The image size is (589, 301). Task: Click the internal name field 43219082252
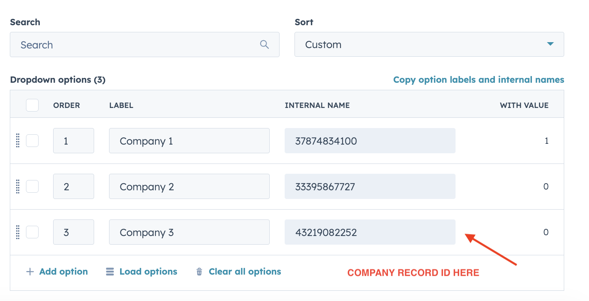pyautogui.click(x=370, y=232)
